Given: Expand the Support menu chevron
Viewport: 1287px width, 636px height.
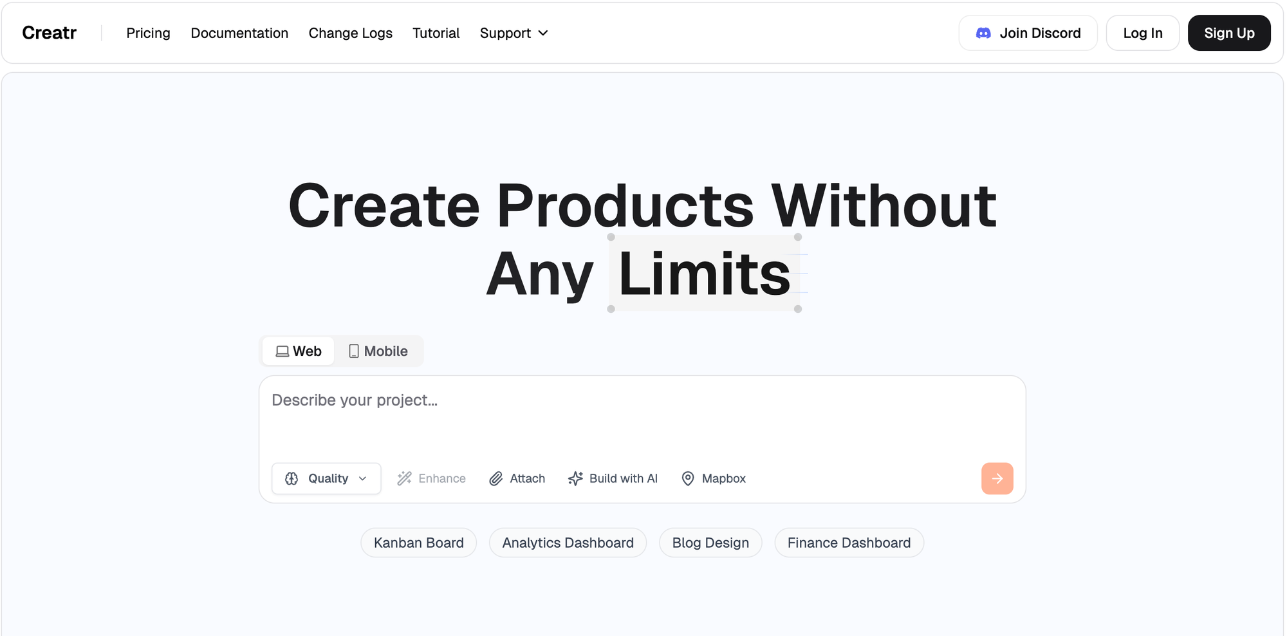Looking at the screenshot, I should tap(543, 33).
